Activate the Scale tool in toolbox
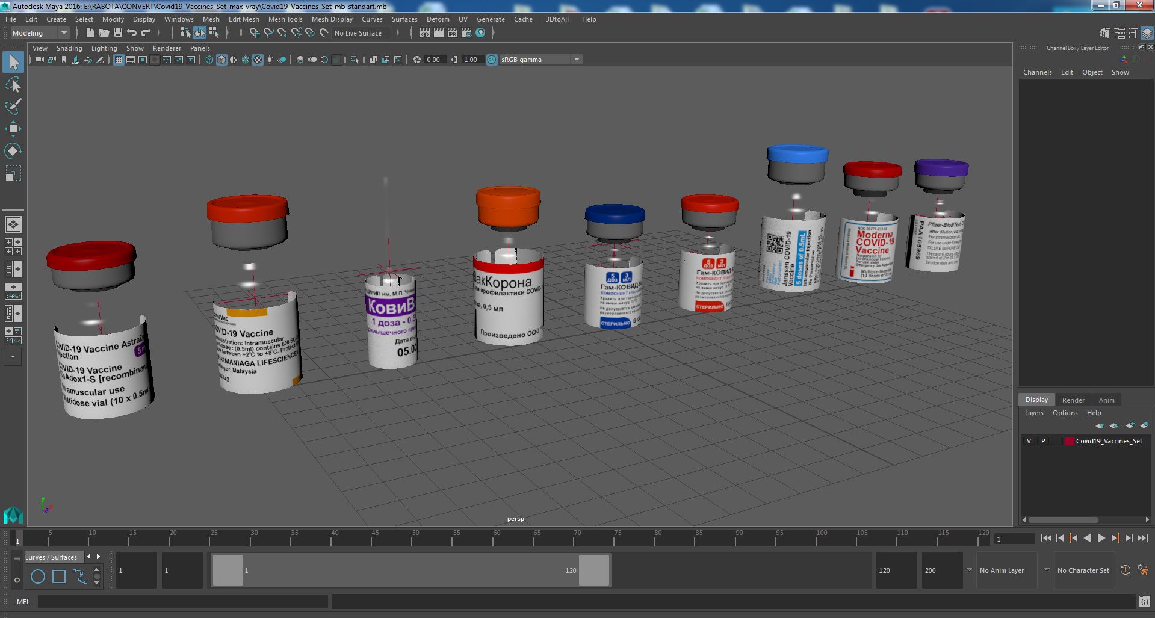 pos(13,173)
